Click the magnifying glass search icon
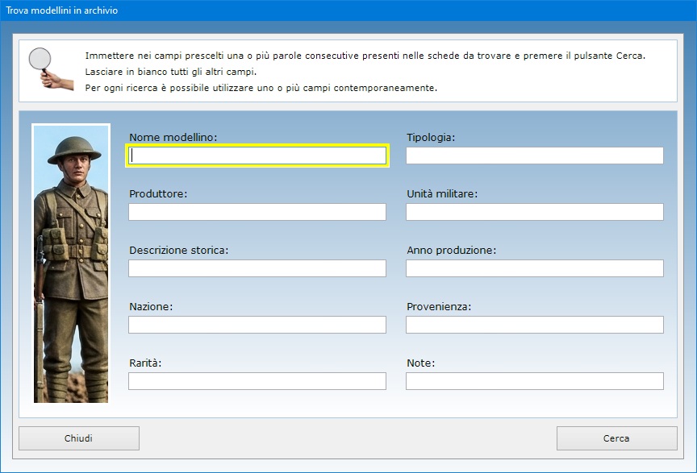The width and height of the screenshot is (697, 473). click(44, 68)
